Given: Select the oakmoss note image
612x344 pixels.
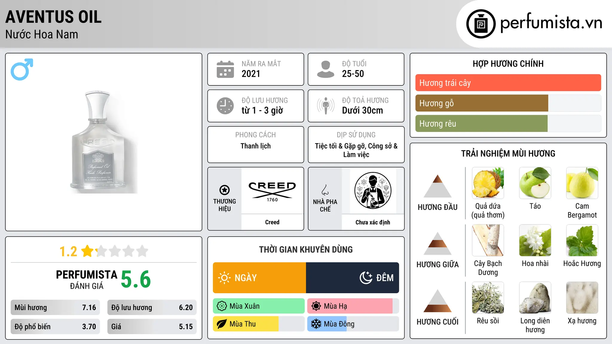Looking at the screenshot, I should [x=488, y=297].
